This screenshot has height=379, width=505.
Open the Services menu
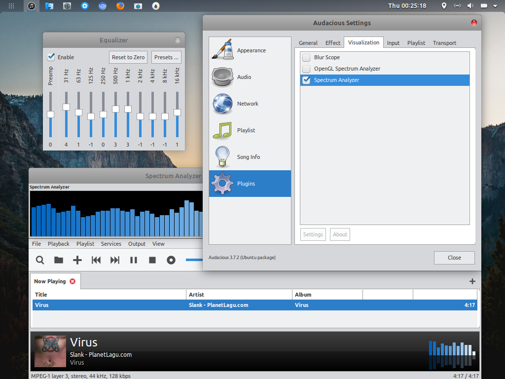pos(111,244)
